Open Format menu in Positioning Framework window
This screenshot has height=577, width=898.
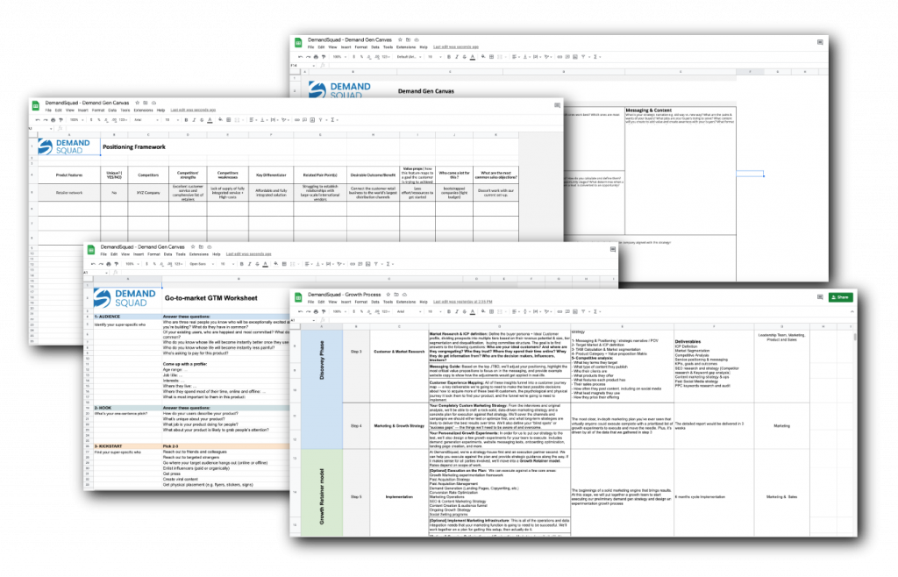pos(98,110)
